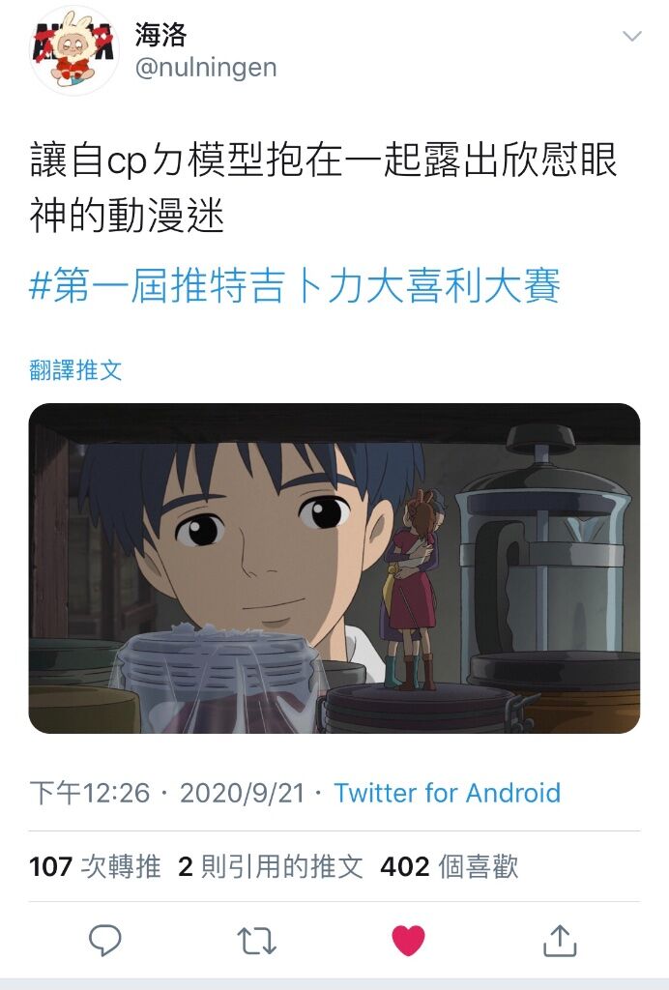
Task: Open the @nulningen handle
Action: pyautogui.click(x=206, y=67)
